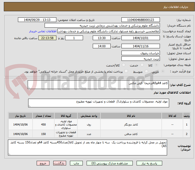
Task: Click the buyer organization name field
Action: [102, 26]
